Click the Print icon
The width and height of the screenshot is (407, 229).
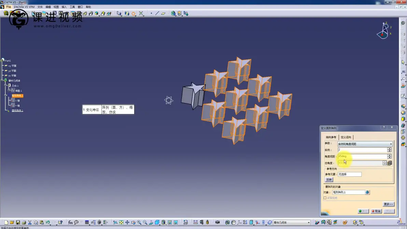[x=24, y=223]
